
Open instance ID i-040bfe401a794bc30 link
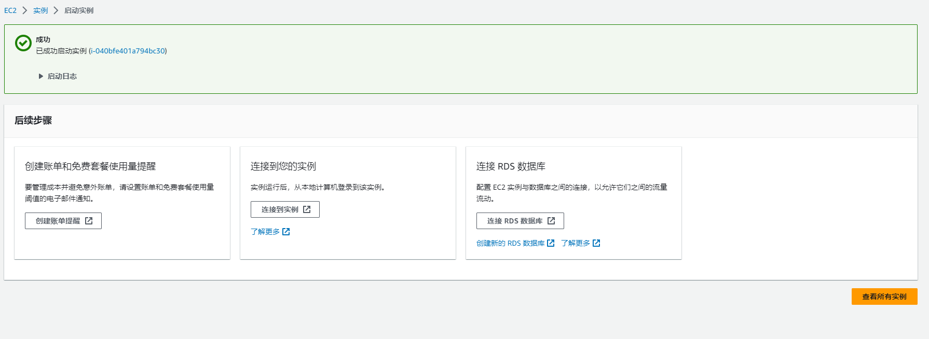tap(128, 51)
